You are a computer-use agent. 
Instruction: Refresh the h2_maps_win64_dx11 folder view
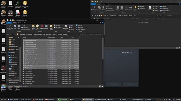pyautogui.click(x=83, y=34)
